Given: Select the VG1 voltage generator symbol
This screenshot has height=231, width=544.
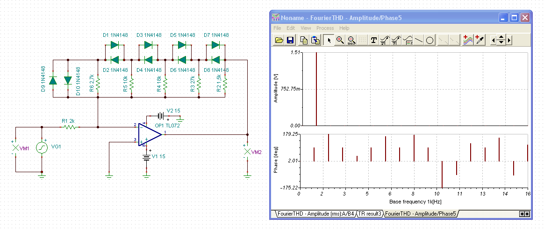Looking at the screenshot, I should coord(42,148).
